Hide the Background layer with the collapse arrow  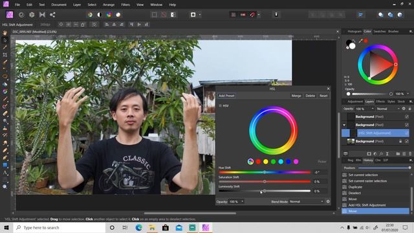pos(407,125)
